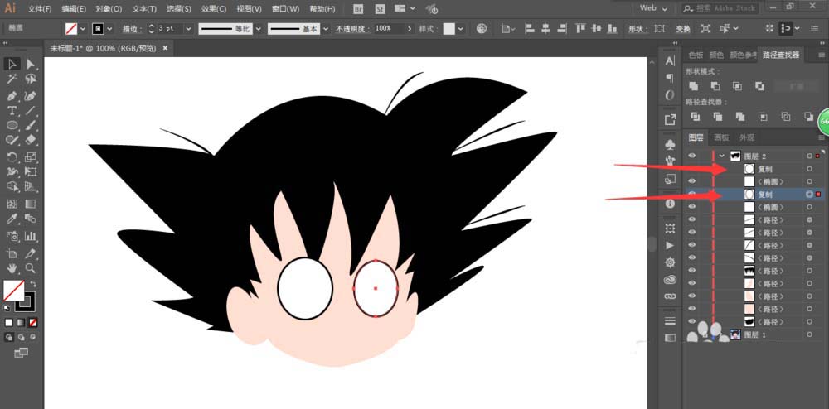Select the Column Graph tool
Viewport: 829px width, 409px height.
(31, 235)
